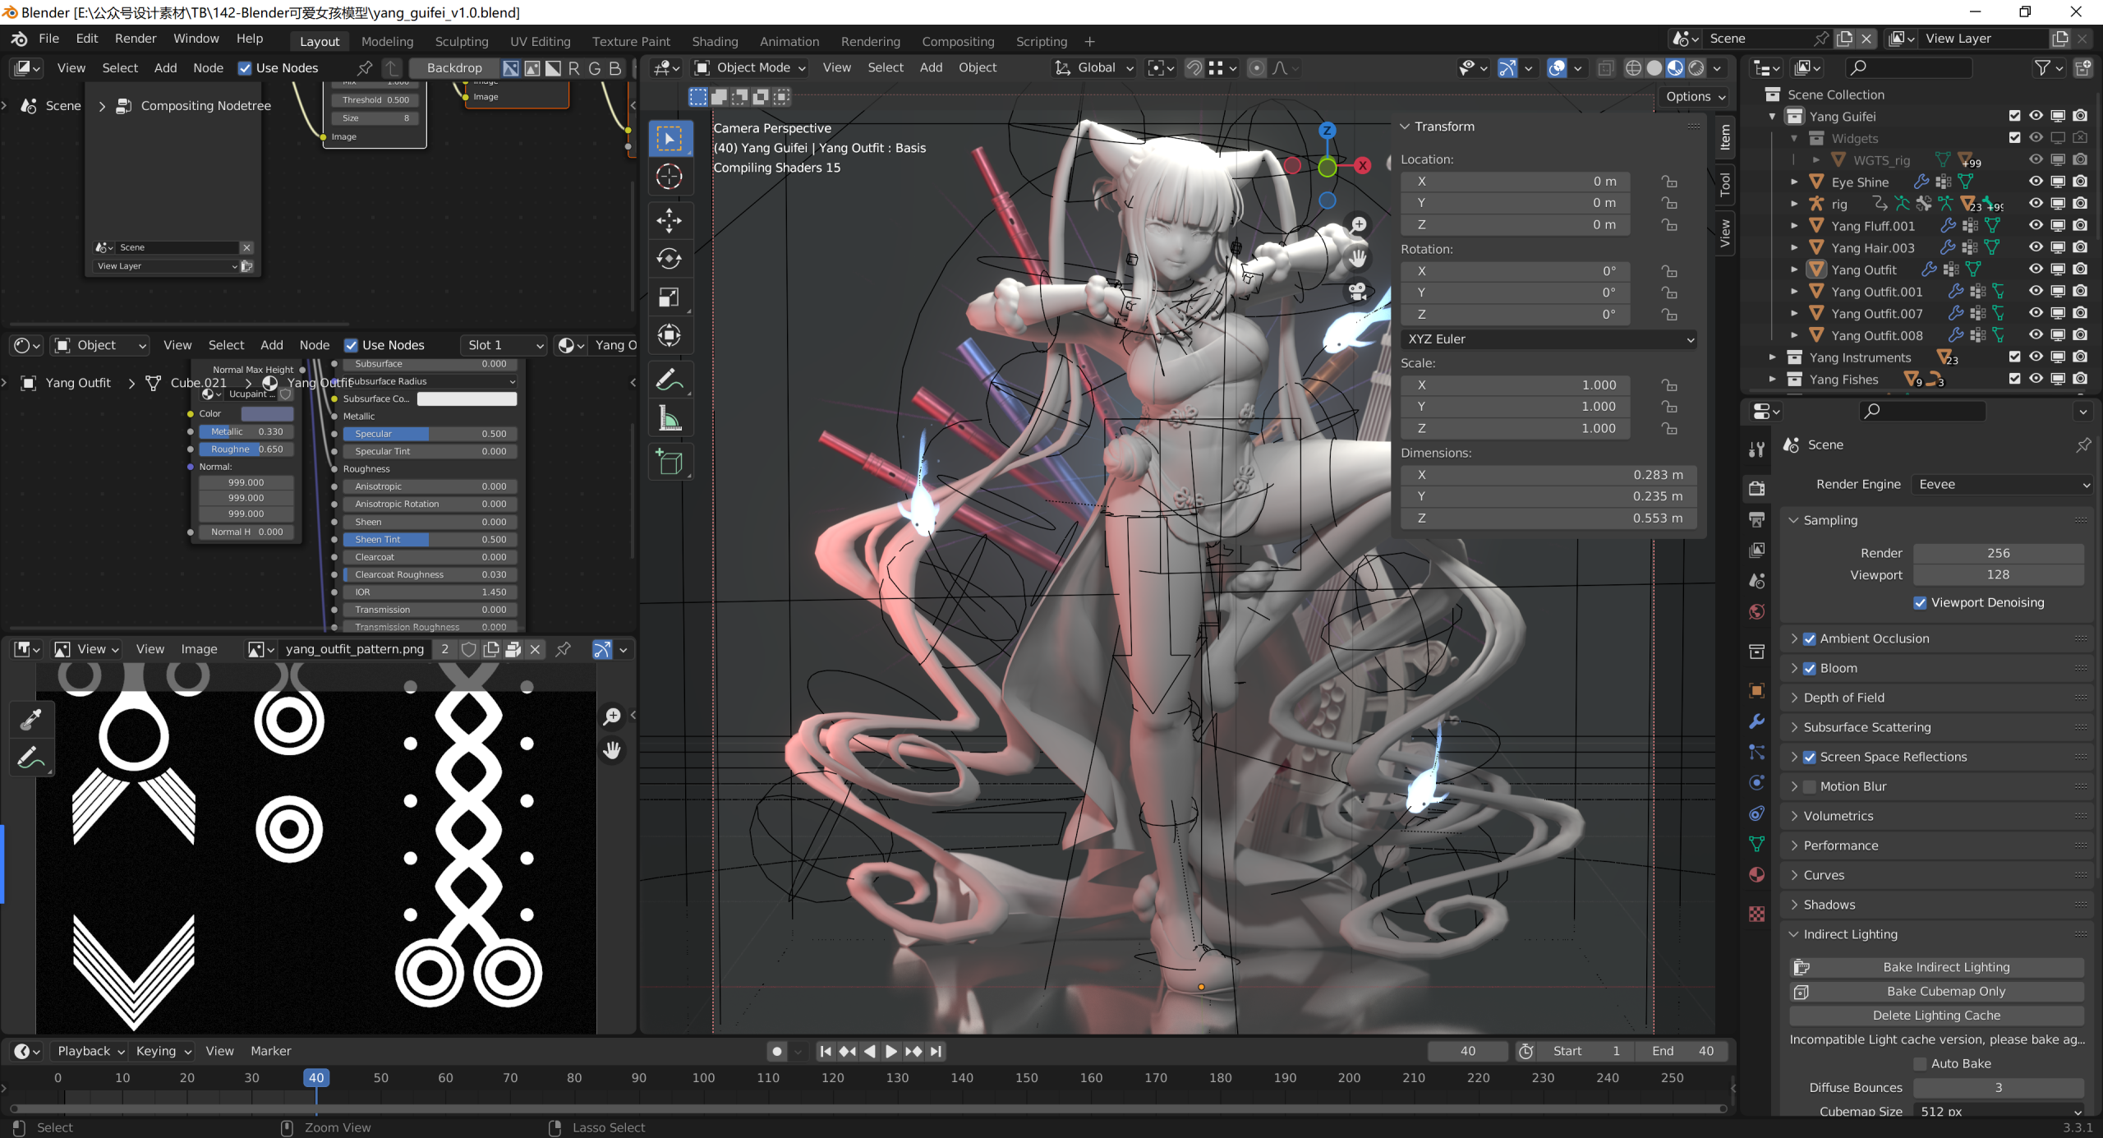Select the Select Box tool in viewport toolbar

[670, 139]
